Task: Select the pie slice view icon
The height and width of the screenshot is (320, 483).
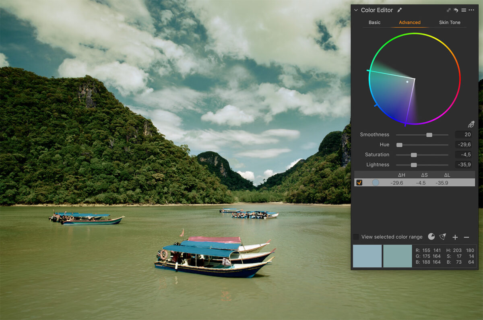Action: click(x=431, y=237)
